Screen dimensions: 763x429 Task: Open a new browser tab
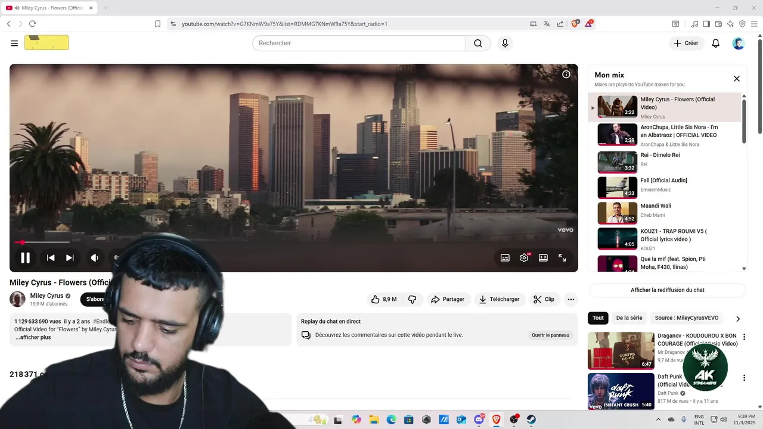coord(106,8)
